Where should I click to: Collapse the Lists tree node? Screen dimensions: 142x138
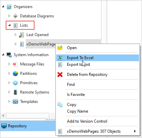[9, 25]
